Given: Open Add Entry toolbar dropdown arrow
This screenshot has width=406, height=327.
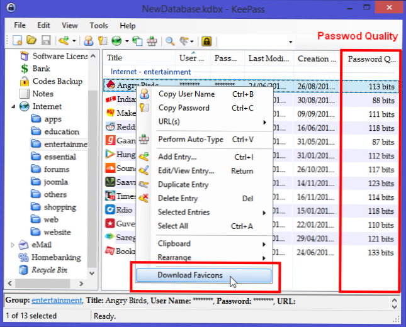Looking at the screenshot, I should tap(75, 42).
